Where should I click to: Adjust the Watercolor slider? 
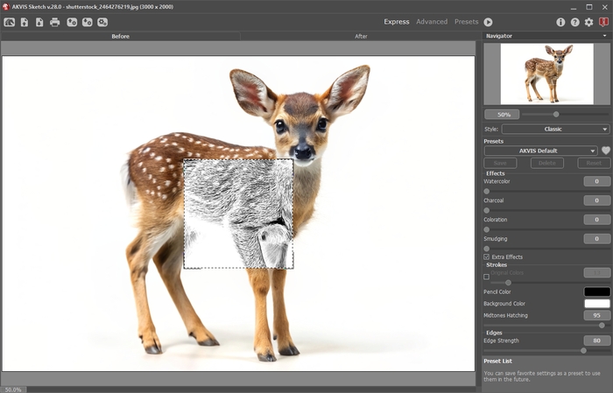487,192
